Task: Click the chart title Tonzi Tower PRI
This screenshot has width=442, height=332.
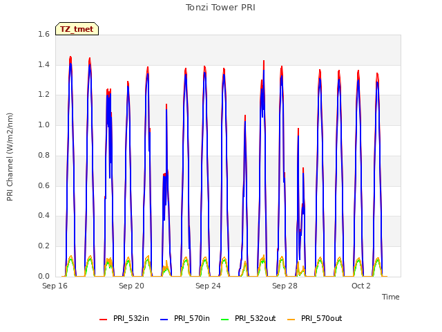Action: (x=220, y=8)
